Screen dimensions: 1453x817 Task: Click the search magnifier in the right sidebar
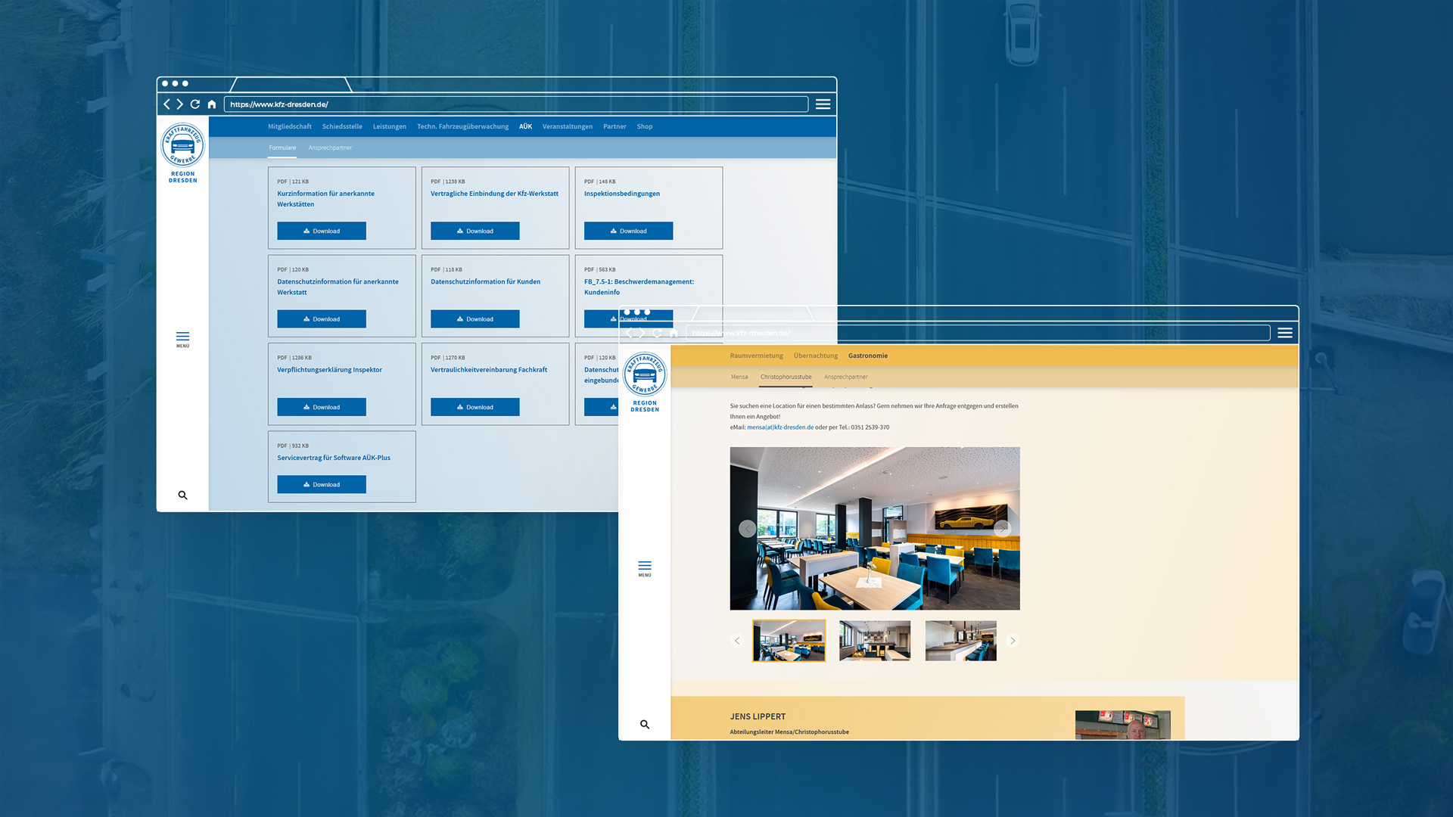[645, 725]
